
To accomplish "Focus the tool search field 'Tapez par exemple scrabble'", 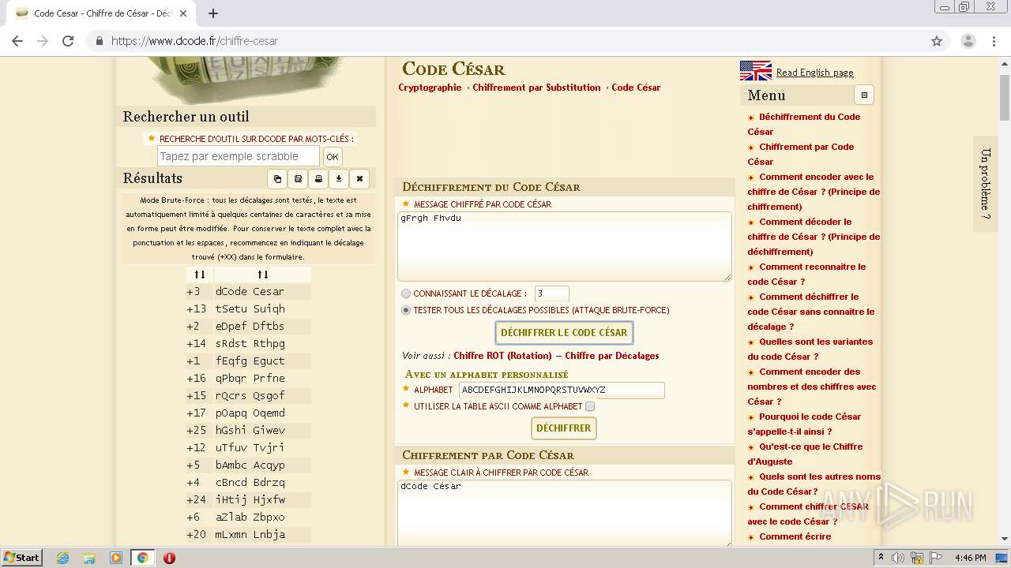I will coord(239,156).
